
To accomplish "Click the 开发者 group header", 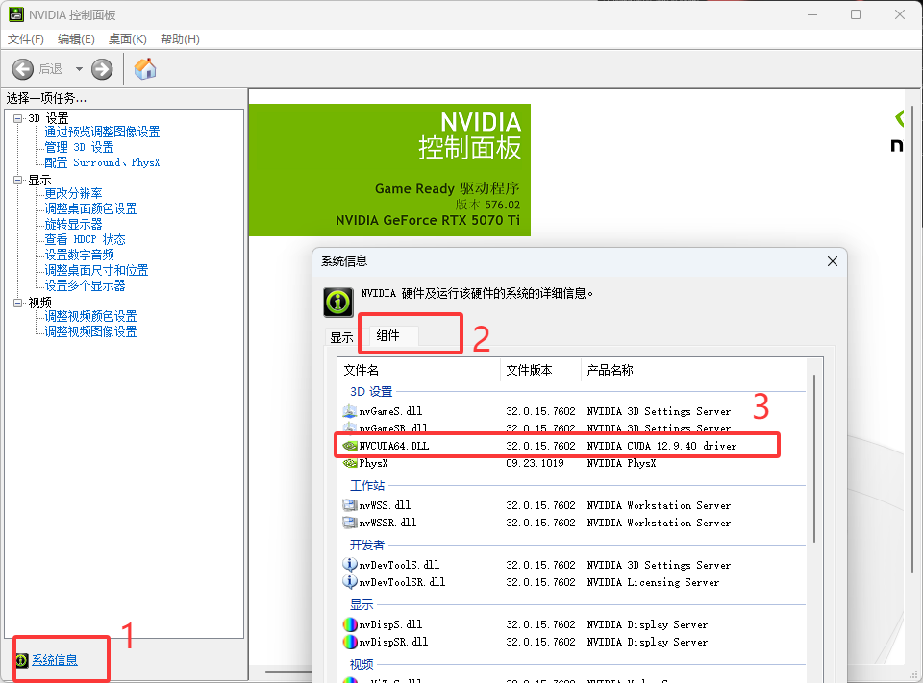I will (366, 545).
